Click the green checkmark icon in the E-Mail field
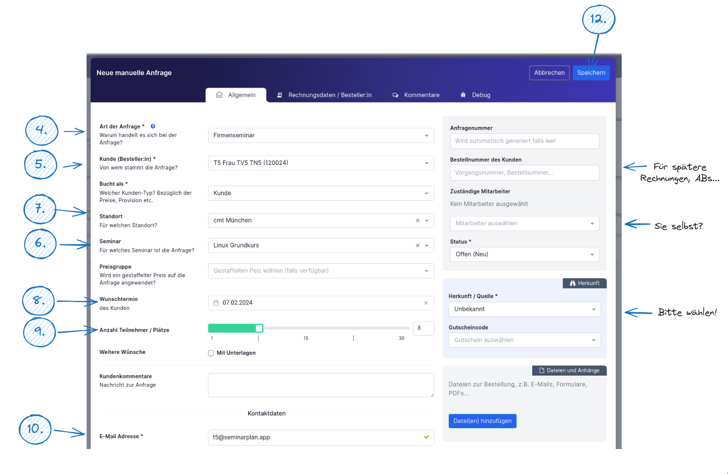 (426, 437)
